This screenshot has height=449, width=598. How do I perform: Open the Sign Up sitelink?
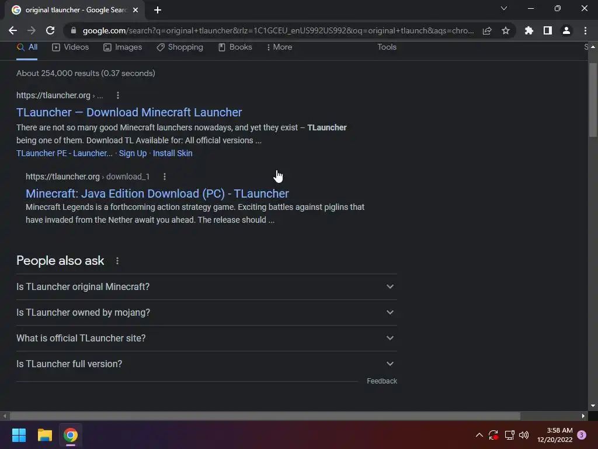tap(133, 153)
